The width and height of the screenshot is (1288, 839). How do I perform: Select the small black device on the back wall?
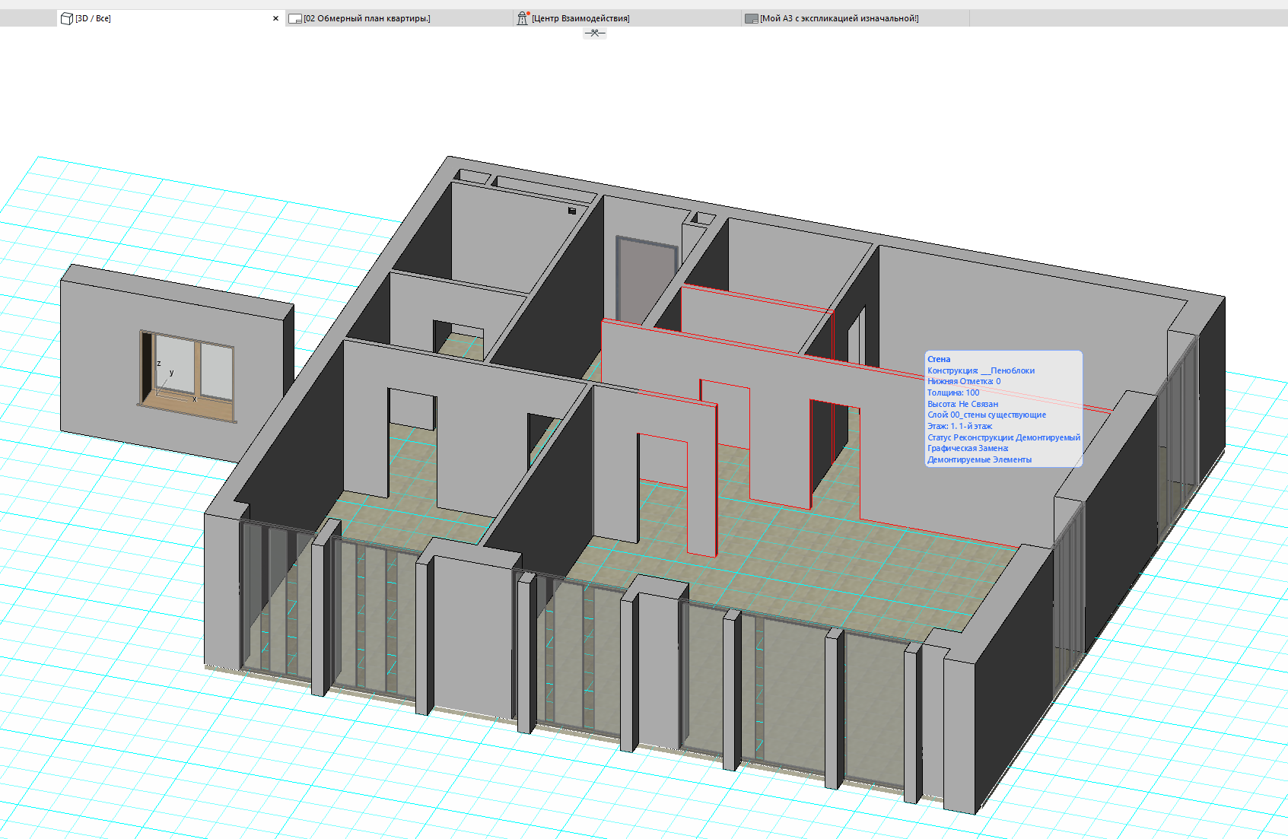click(572, 211)
